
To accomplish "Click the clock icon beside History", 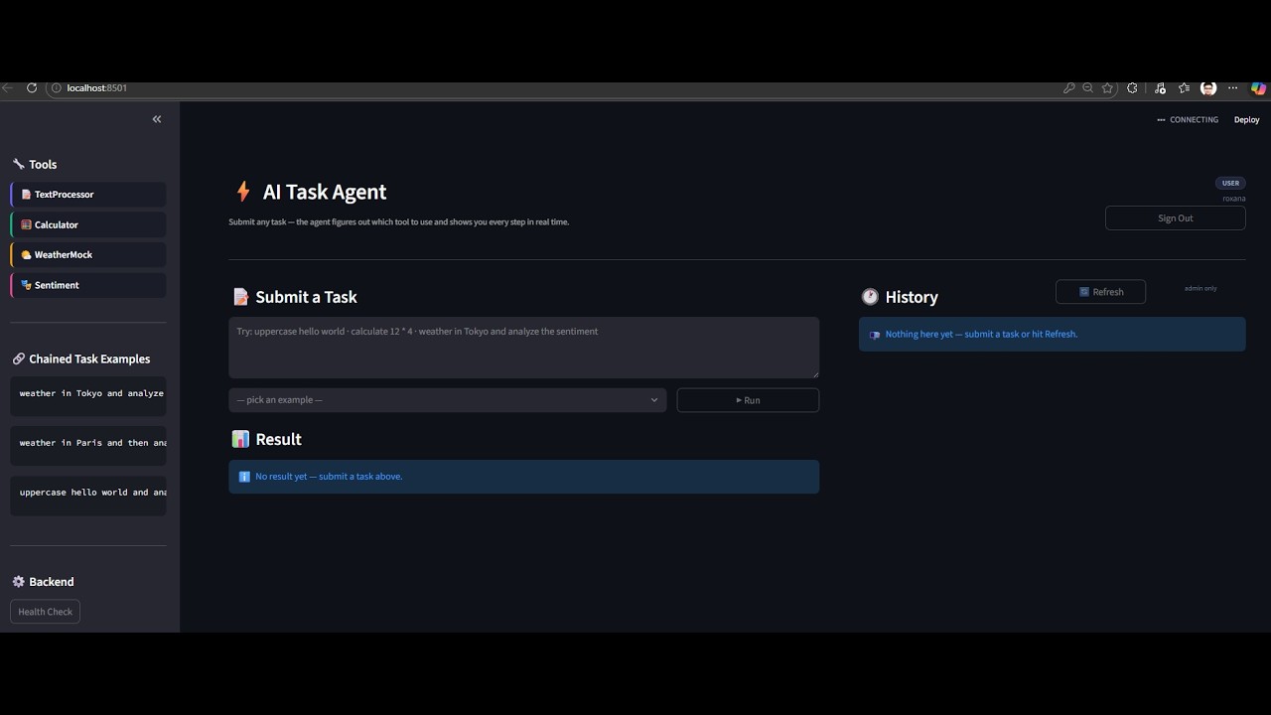I will 870,297.
